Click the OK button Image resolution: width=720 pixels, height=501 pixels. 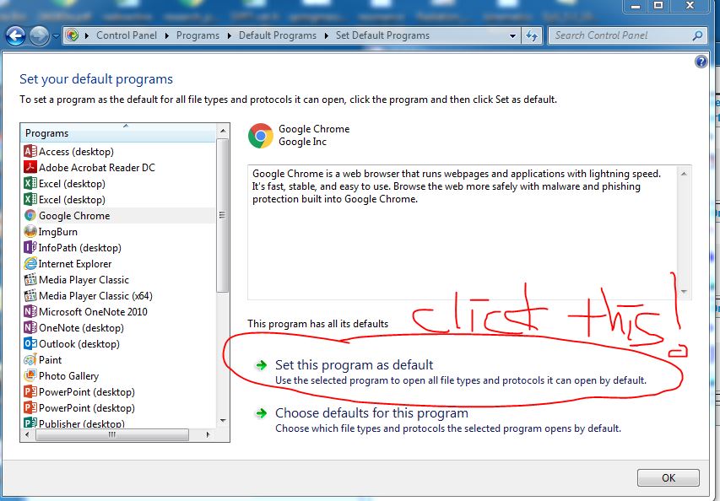coord(669,477)
